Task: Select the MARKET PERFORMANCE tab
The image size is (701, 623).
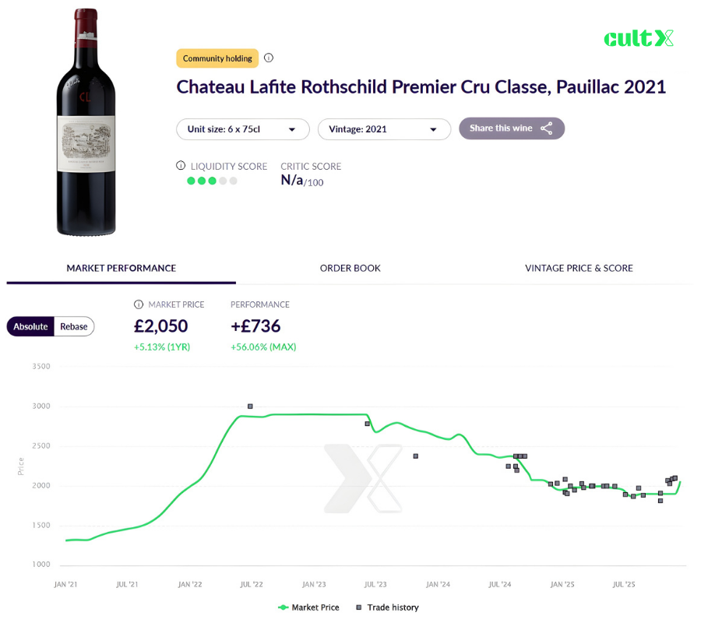Action: (x=121, y=268)
